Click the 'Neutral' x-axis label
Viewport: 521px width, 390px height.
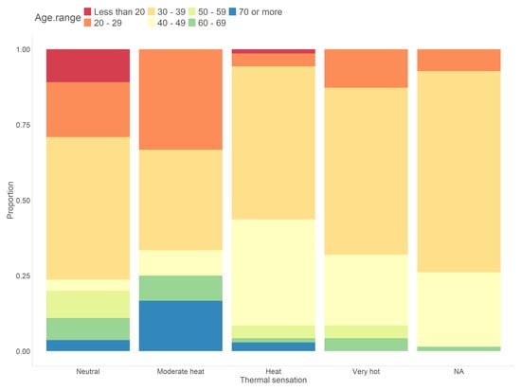pos(88,371)
